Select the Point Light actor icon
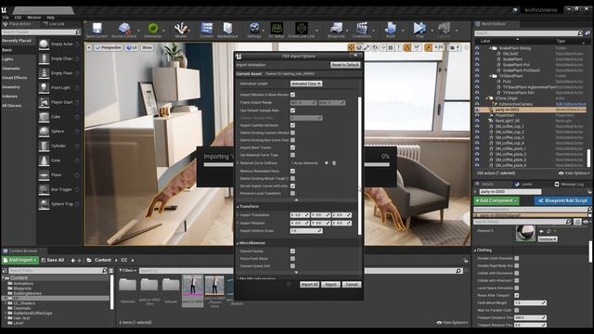 pos(44,87)
